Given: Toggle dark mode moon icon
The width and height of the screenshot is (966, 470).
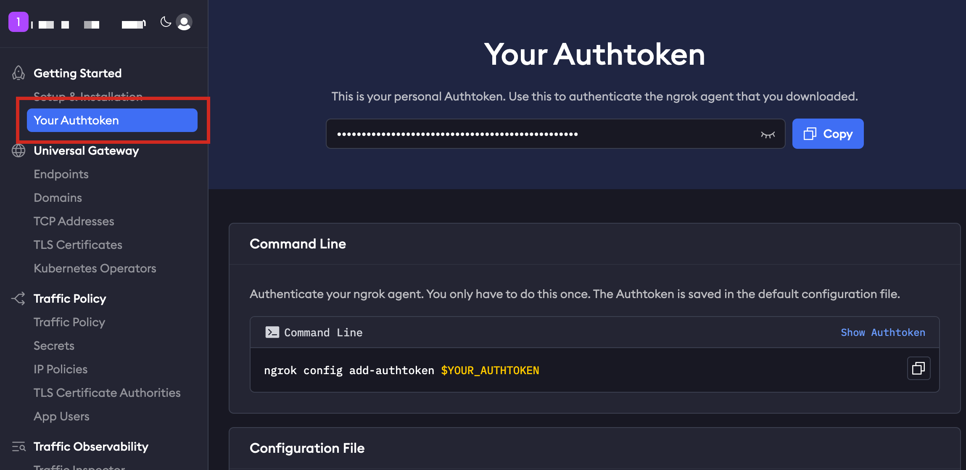Looking at the screenshot, I should click(166, 22).
